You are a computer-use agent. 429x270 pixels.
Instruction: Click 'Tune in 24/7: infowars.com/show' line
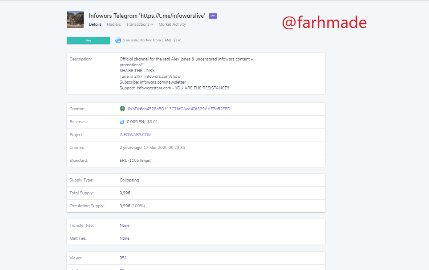click(x=150, y=77)
